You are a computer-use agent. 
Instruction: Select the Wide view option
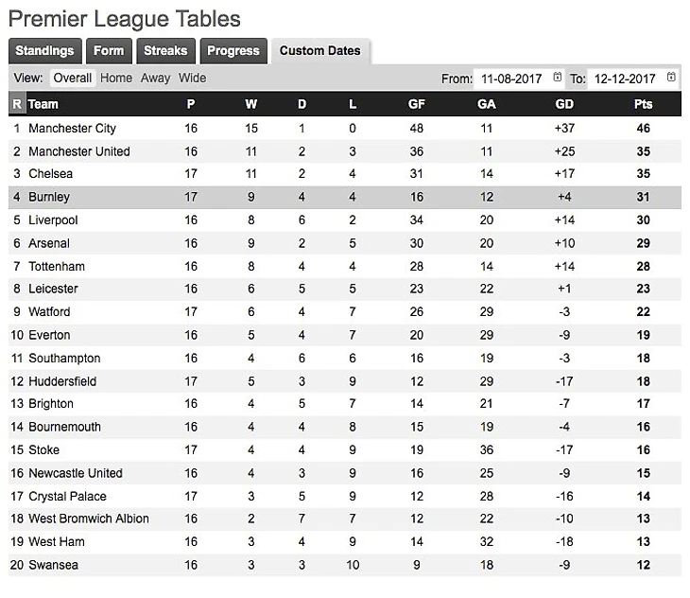[193, 79]
